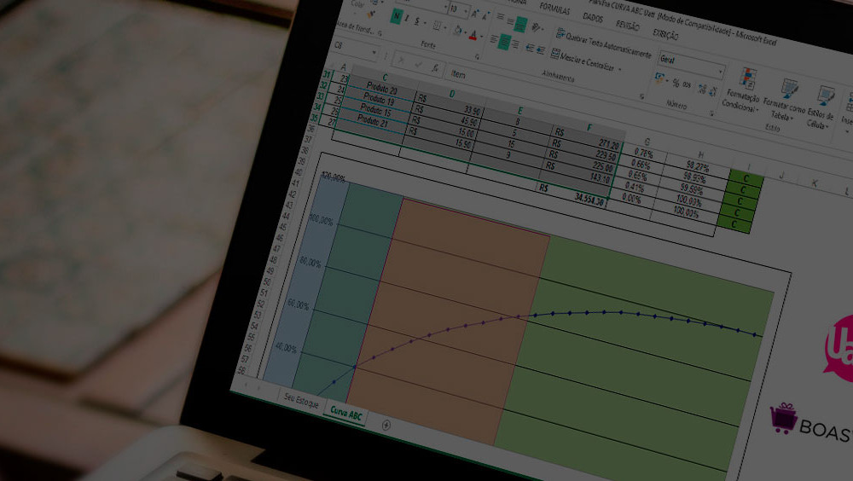
Task: Select the middle align icon
Action: coord(510,20)
